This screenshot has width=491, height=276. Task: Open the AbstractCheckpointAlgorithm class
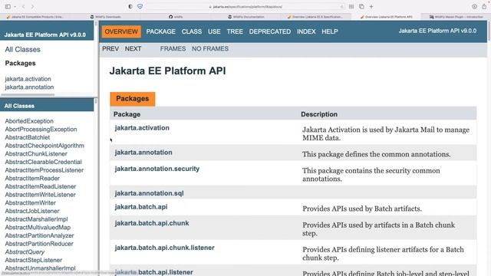44,146
